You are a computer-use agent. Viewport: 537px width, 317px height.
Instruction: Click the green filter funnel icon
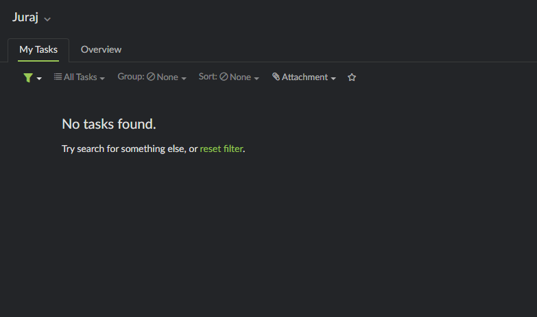tap(28, 77)
